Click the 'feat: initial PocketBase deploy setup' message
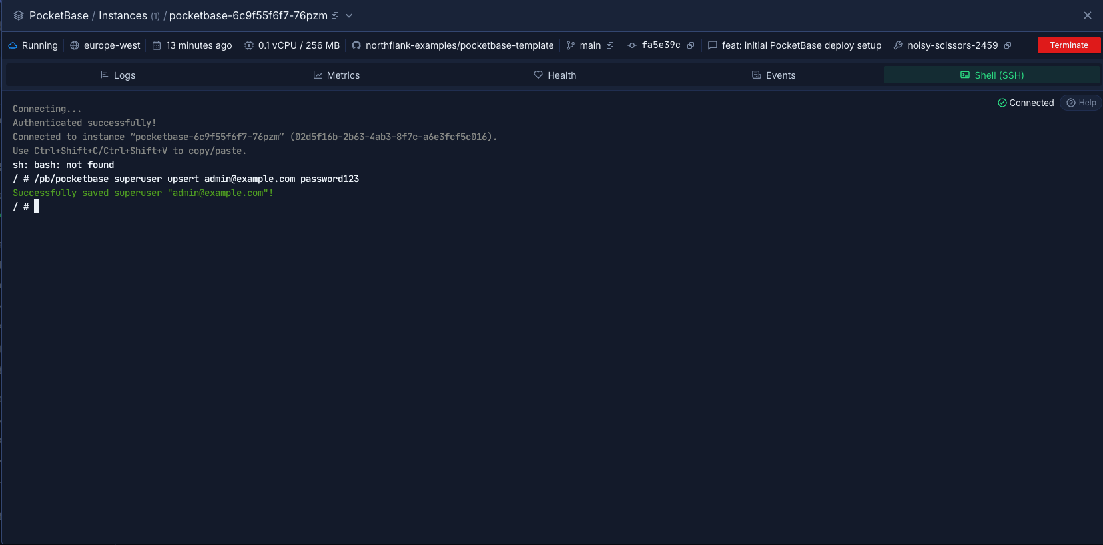This screenshot has width=1103, height=545. click(x=801, y=45)
